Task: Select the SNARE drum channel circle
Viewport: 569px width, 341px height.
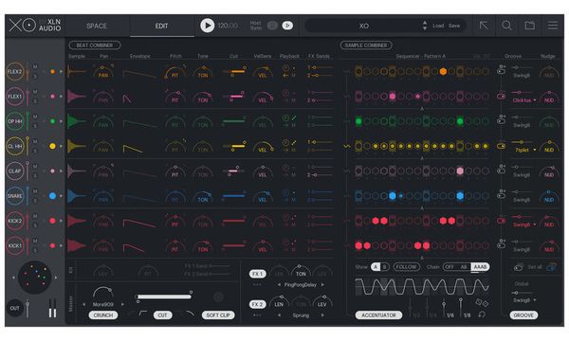Action: (x=15, y=196)
